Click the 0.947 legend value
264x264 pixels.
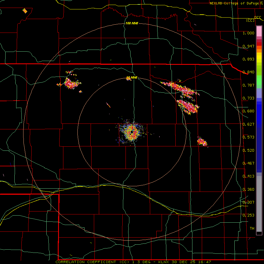click(248, 46)
